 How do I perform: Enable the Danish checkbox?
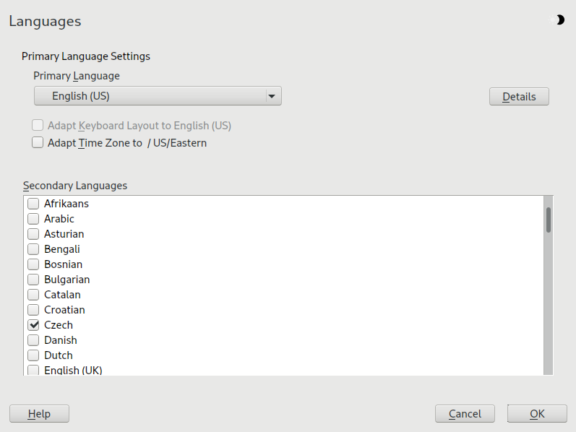pyautogui.click(x=33, y=340)
